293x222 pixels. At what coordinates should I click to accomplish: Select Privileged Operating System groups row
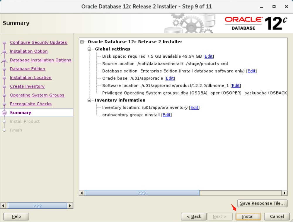click(194, 93)
